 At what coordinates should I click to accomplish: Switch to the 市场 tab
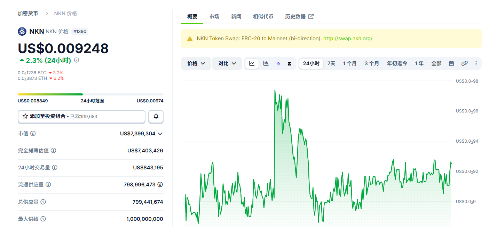point(214,16)
